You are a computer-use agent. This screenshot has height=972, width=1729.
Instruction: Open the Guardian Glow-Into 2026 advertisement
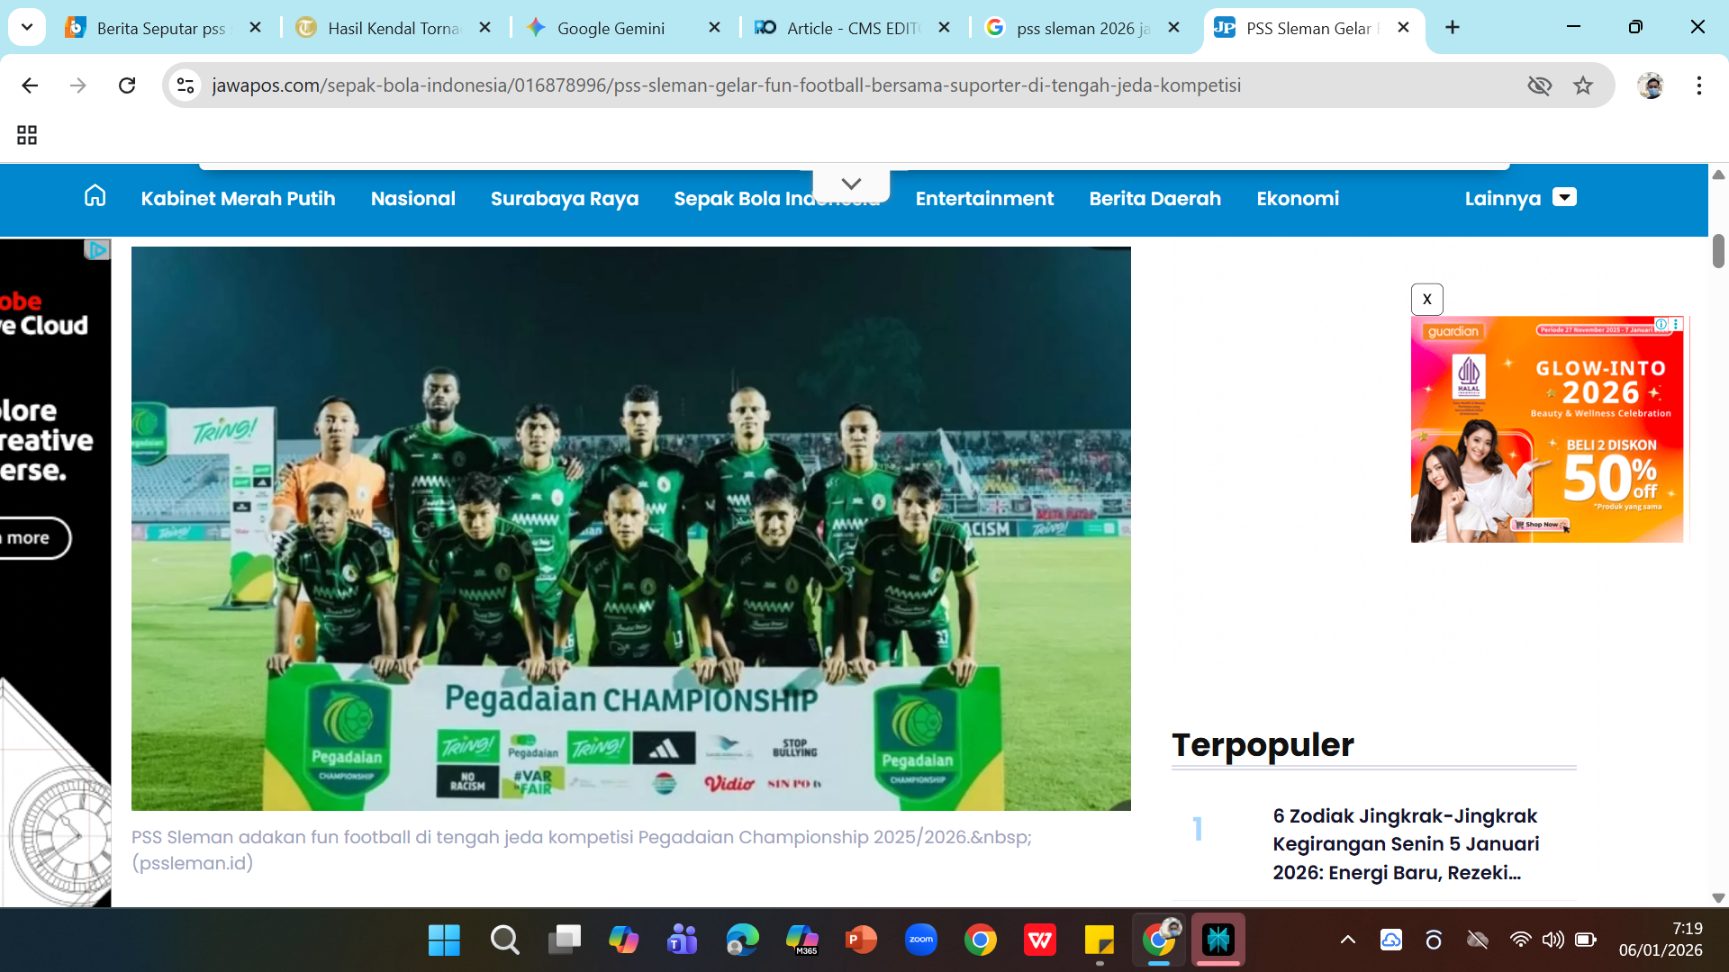click(x=1547, y=429)
